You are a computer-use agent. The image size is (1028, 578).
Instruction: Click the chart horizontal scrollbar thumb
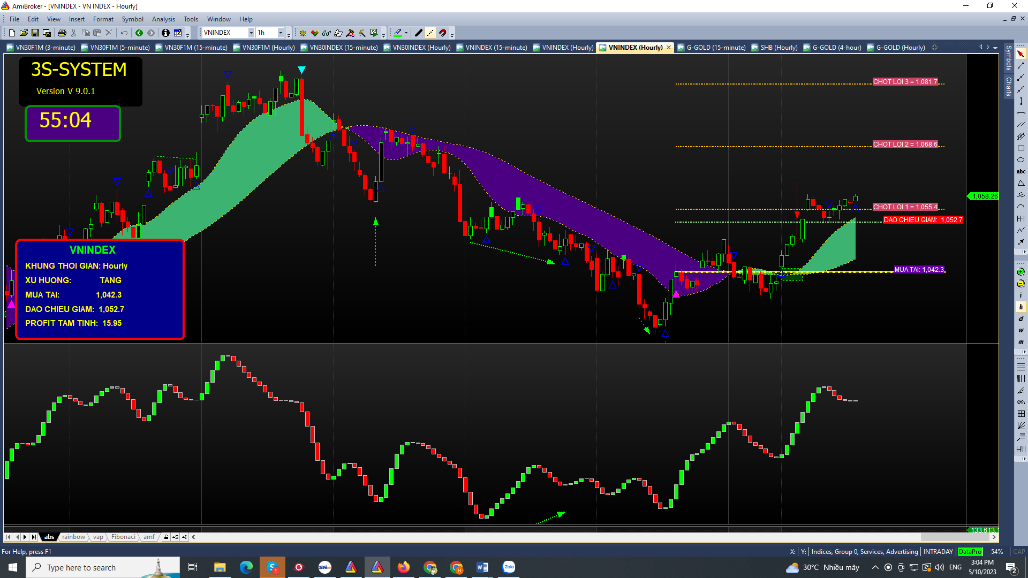[955, 537]
